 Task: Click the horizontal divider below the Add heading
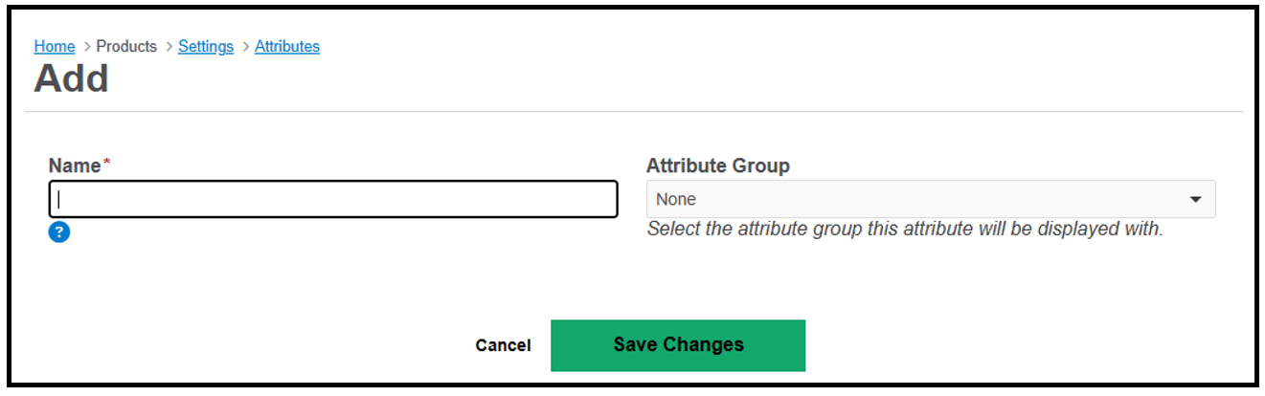coord(633,111)
